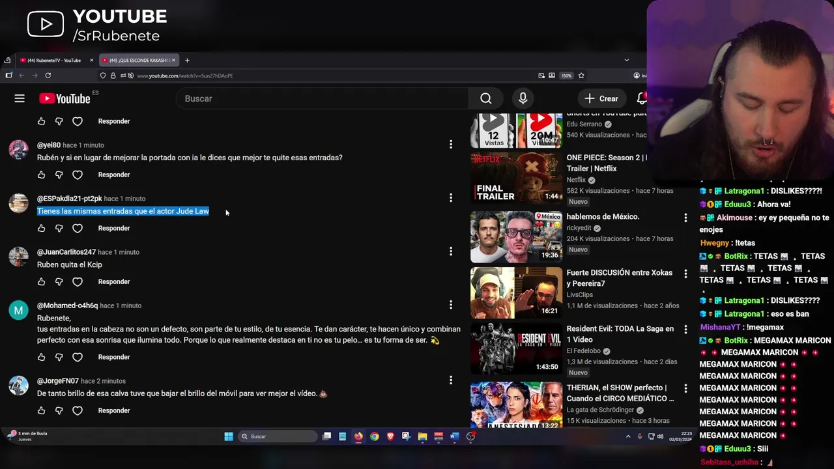Click the Crear button
Screen dimensions: 834x469
pyautogui.click(x=601, y=98)
